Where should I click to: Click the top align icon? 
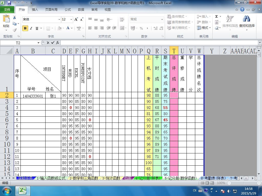coord(90,19)
